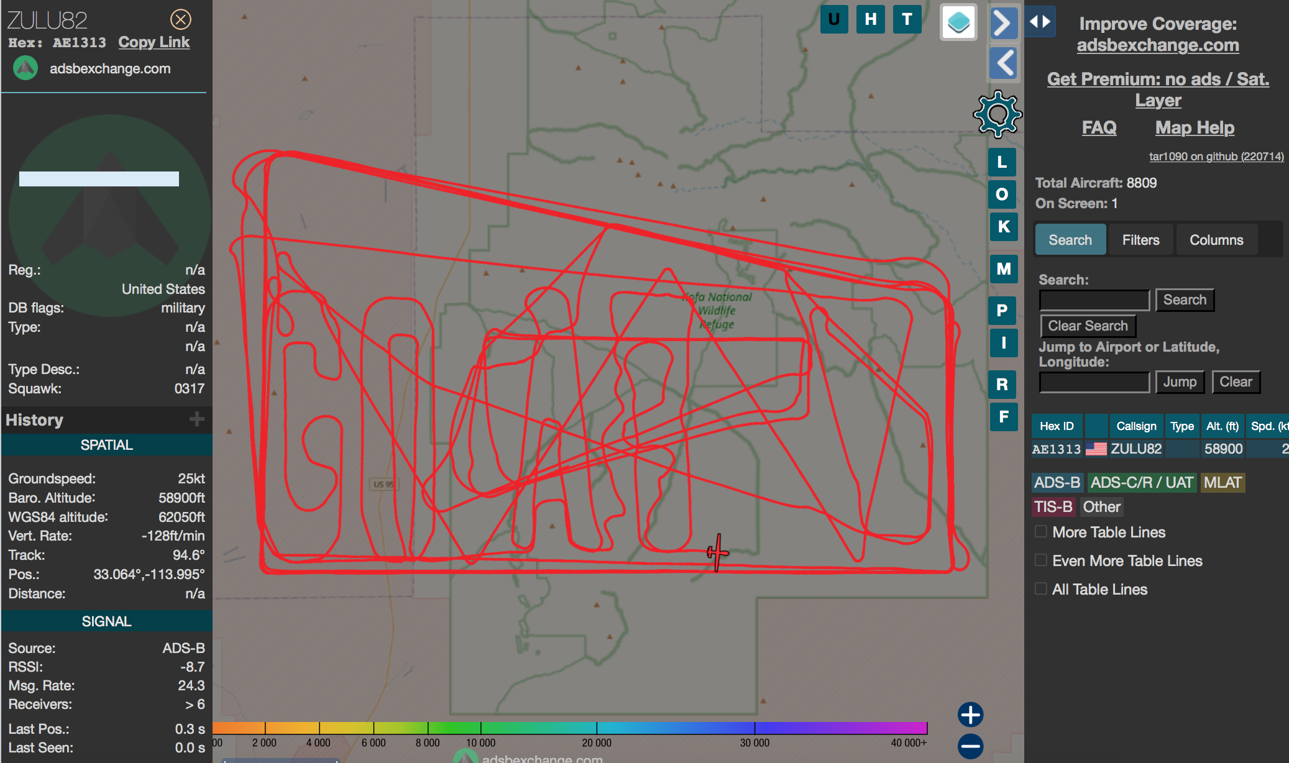The width and height of the screenshot is (1289, 763).
Task: Click the red aircraft marker on map
Action: pos(717,552)
